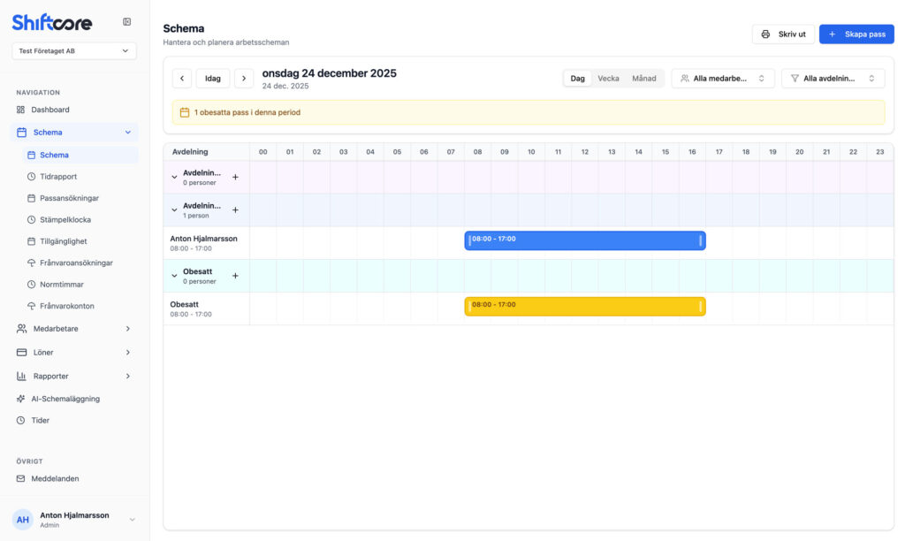This screenshot has height=541, width=905.
Task: Click hour 23 column header
Action: coord(880,152)
